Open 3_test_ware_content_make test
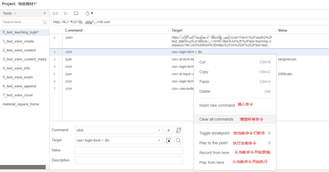The image size is (329, 172). (x=25, y=59)
